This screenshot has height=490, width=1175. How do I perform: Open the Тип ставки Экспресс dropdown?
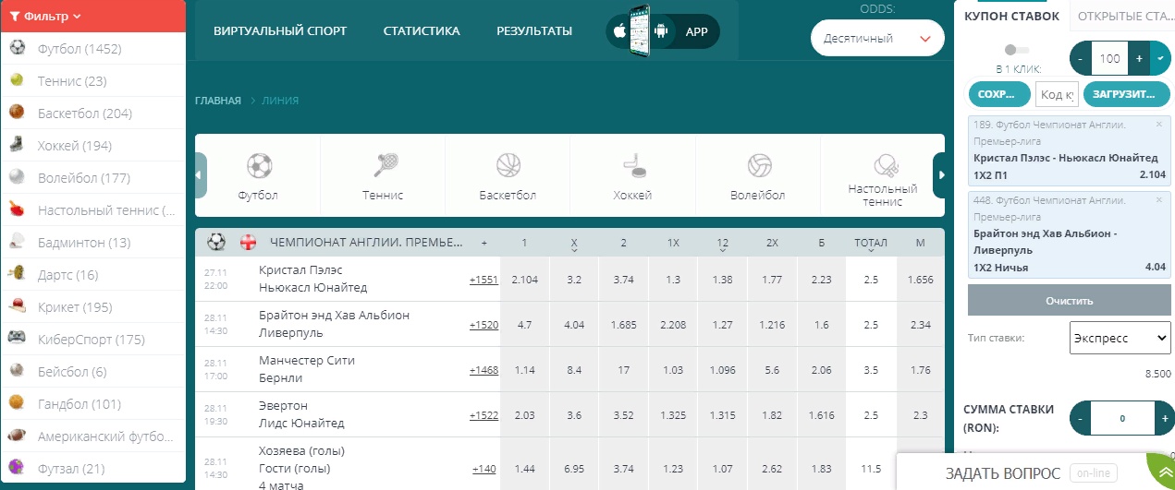1120,338
